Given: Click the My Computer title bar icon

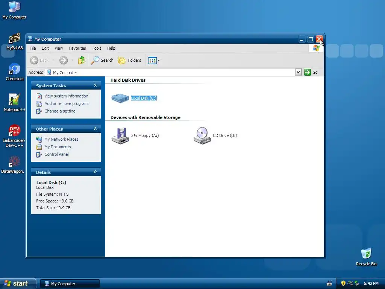Looking at the screenshot, I should (x=30, y=39).
